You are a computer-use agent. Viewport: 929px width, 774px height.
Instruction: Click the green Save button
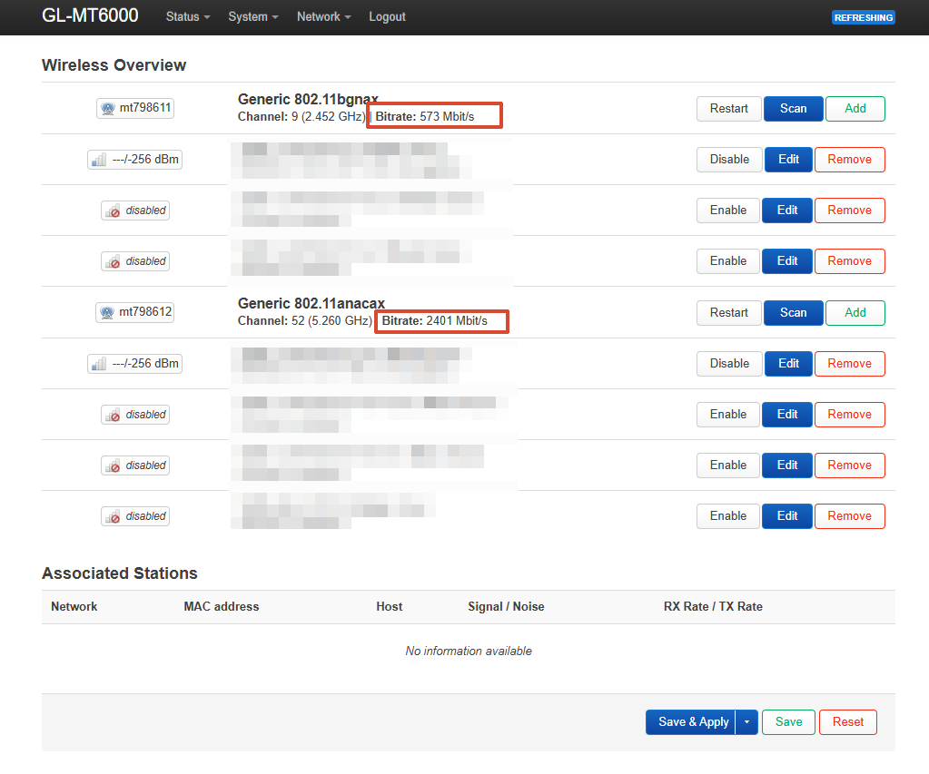coord(788,722)
